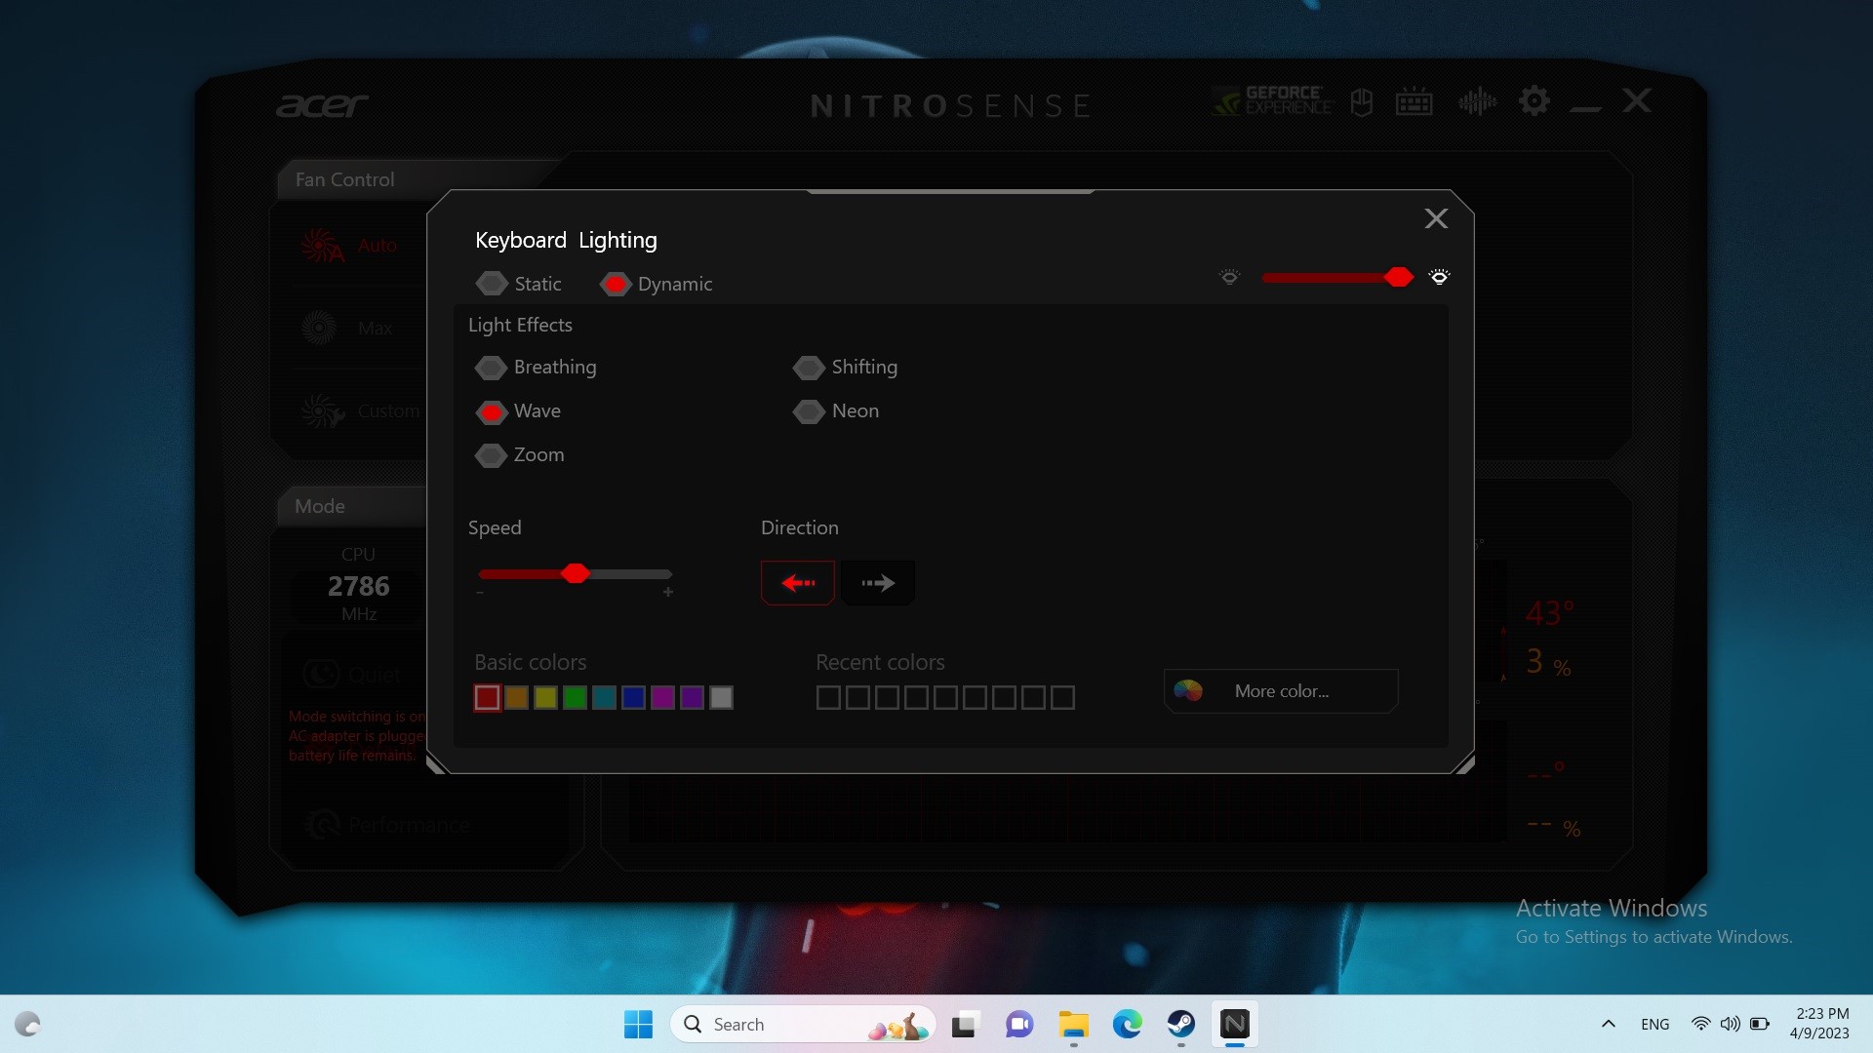Open the More color... picker
The width and height of the screenshot is (1873, 1053).
1281,691
